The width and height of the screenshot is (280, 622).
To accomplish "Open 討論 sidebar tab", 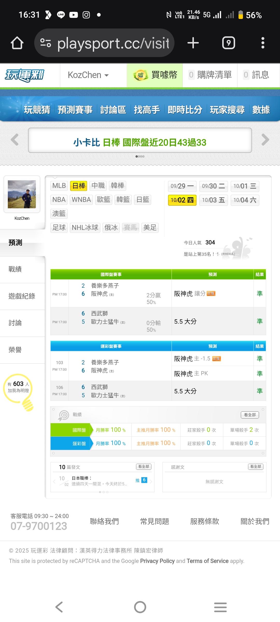I will pyautogui.click(x=23, y=323).
